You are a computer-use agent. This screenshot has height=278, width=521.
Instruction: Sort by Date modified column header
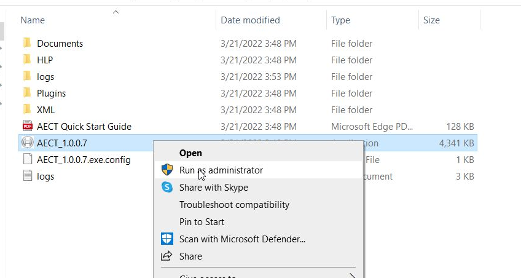point(250,20)
